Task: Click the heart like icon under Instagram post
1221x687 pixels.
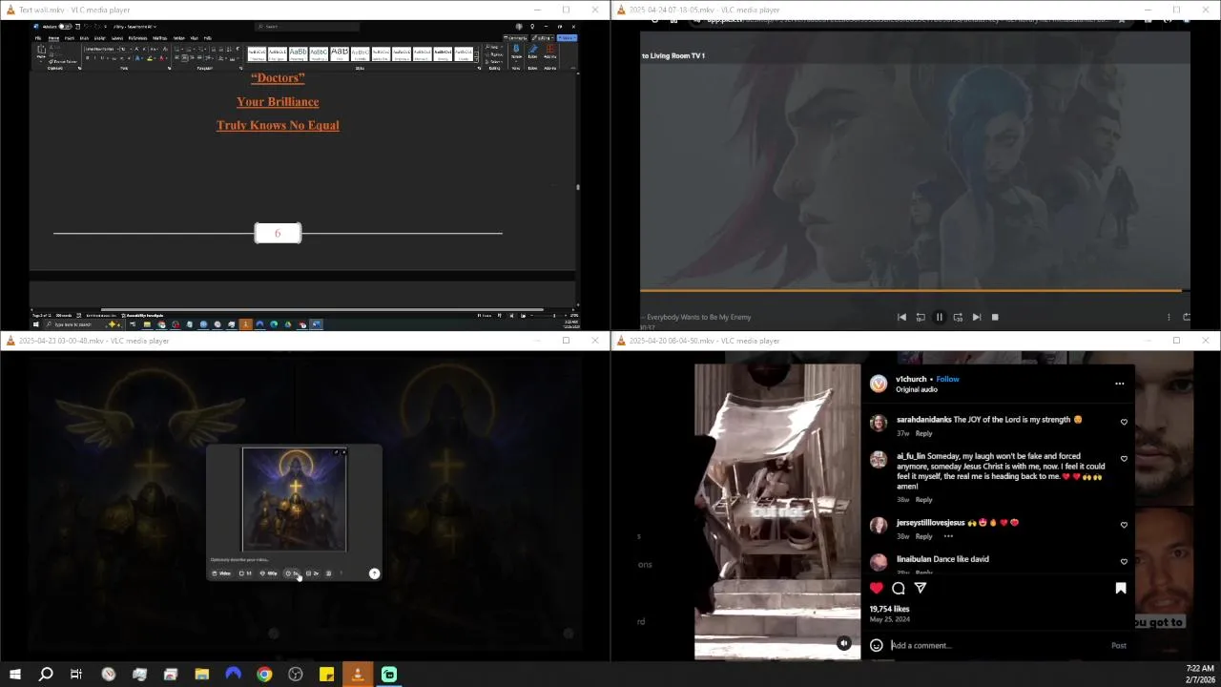Action: (x=876, y=588)
